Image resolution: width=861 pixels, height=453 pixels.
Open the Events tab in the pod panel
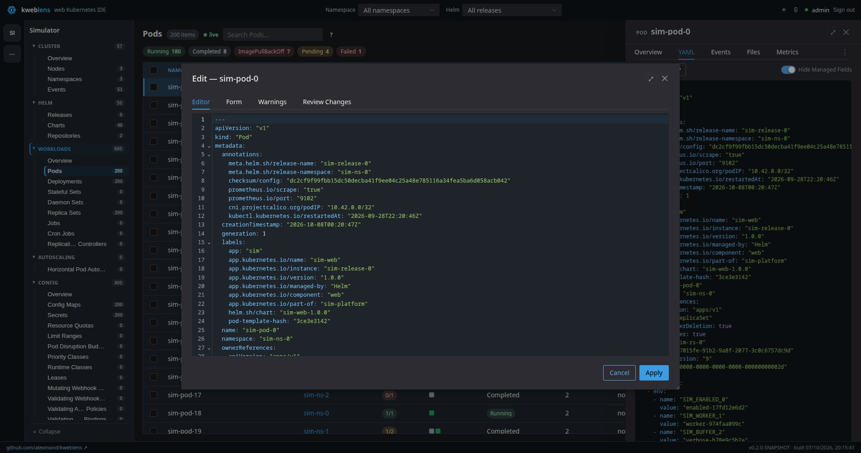coord(721,52)
